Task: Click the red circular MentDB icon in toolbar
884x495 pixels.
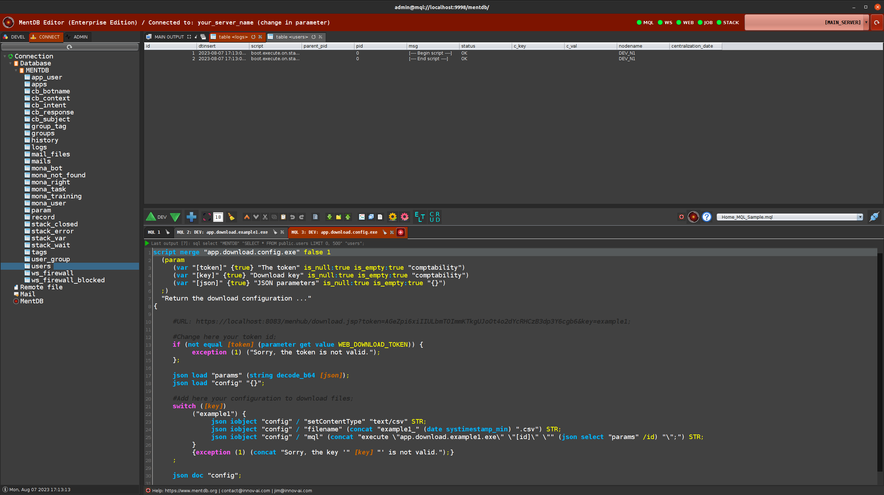Action: coord(693,217)
